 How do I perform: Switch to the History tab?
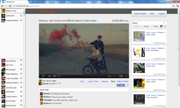pyautogui.click(x=156, y=26)
